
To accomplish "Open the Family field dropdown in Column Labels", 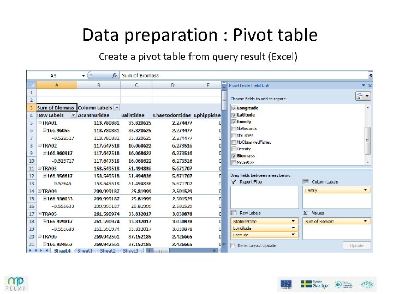I will coord(365,190).
